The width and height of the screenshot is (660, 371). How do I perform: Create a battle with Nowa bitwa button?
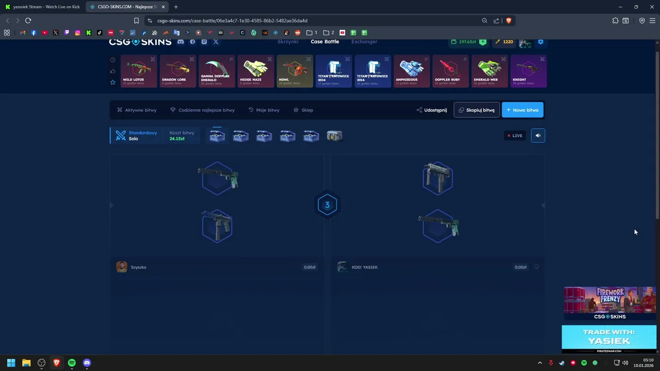[x=522, y=110]
